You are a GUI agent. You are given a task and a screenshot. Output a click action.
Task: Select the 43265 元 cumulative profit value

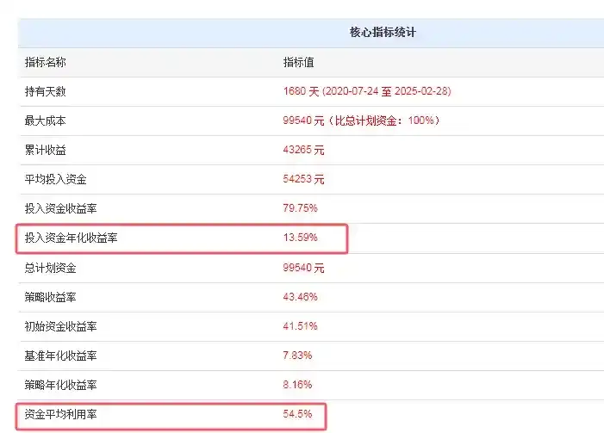(303, 150)
